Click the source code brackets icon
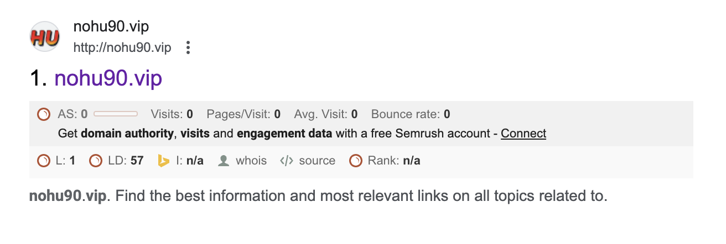 coord(286,161)
